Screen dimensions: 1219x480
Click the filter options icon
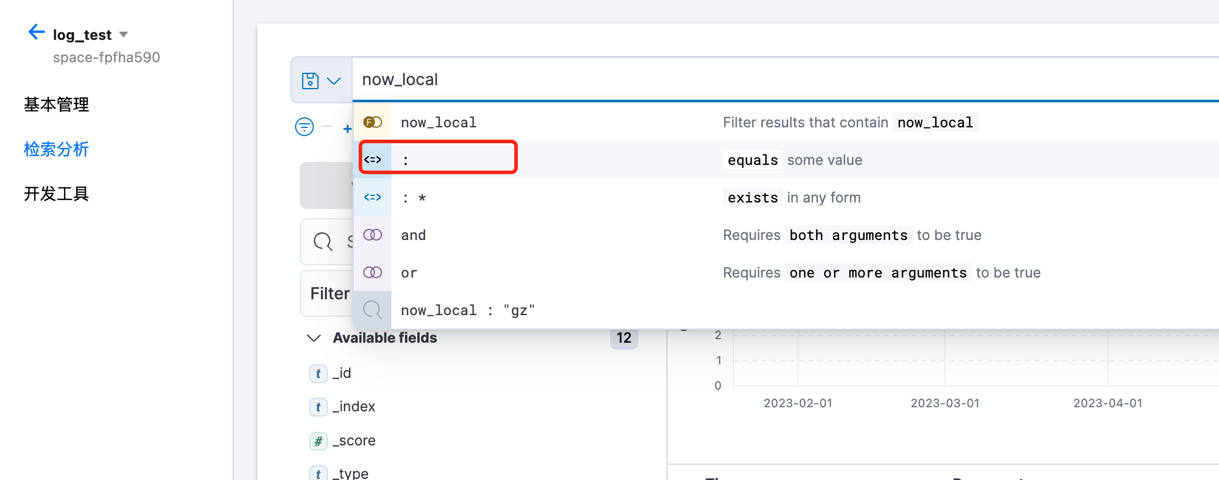point(304,126)
